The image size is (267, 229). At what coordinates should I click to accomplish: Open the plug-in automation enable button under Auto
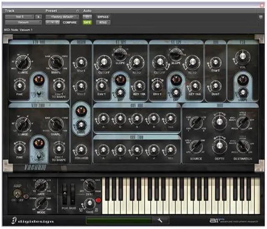(87, 17)
